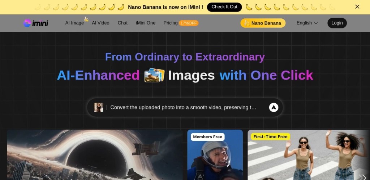Open the AI Image menu
This screenshot has width=370, height=180.
point(74,23)
